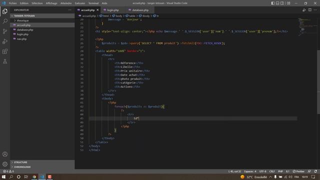Image resolution: width=320 pixels, height=180 pixels.
Task: Open the Accounts menu icon
Action: pos(5,154)
